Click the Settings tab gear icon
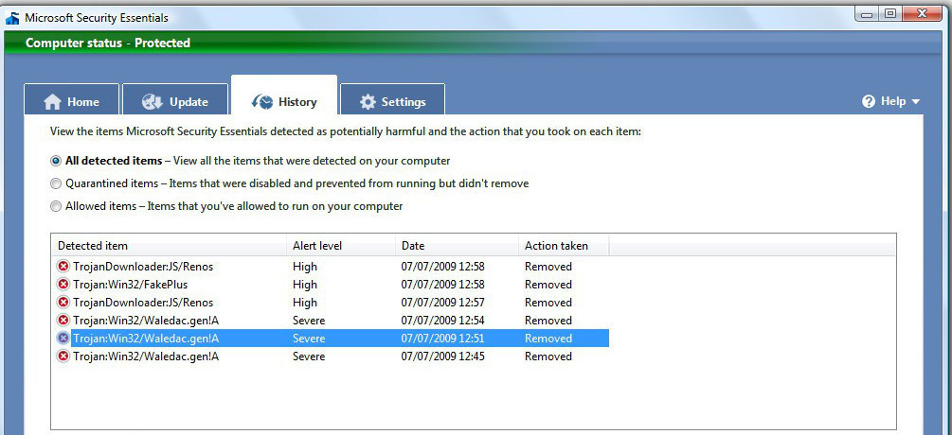 click(x=368, y=102)
